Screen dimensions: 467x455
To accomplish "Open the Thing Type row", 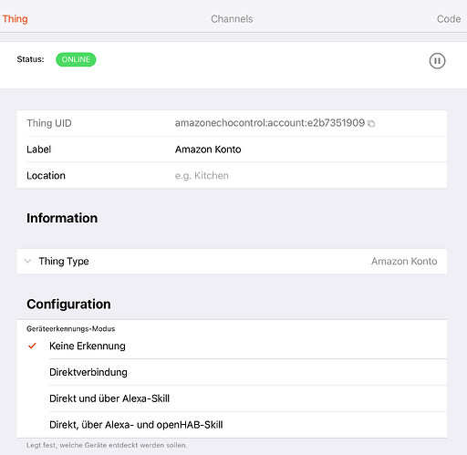I will (x=232, y=261).
